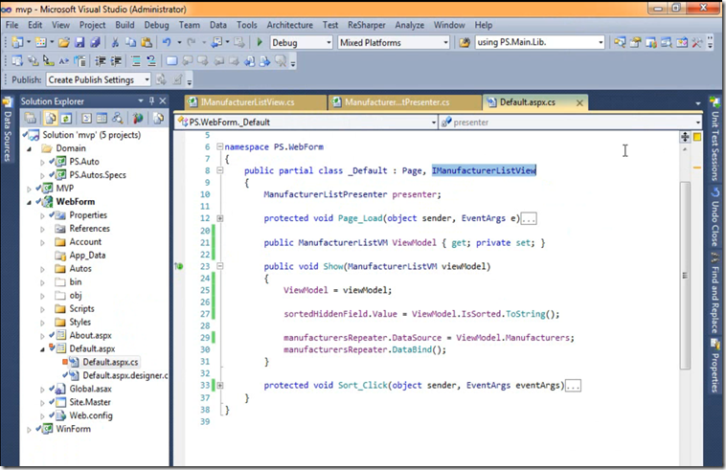Collapse the Default.aspx tree node

42,349
